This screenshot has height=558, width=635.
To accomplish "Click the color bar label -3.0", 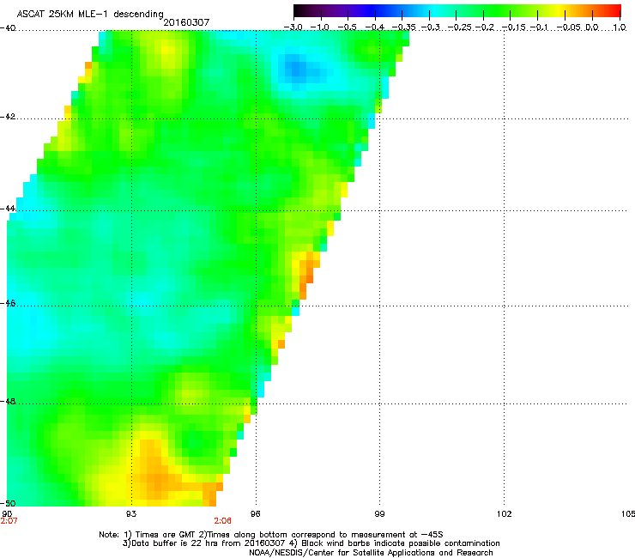I will tap(293, 27).
